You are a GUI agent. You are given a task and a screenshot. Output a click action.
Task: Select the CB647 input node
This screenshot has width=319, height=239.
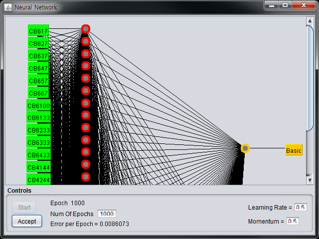point(38,68)
